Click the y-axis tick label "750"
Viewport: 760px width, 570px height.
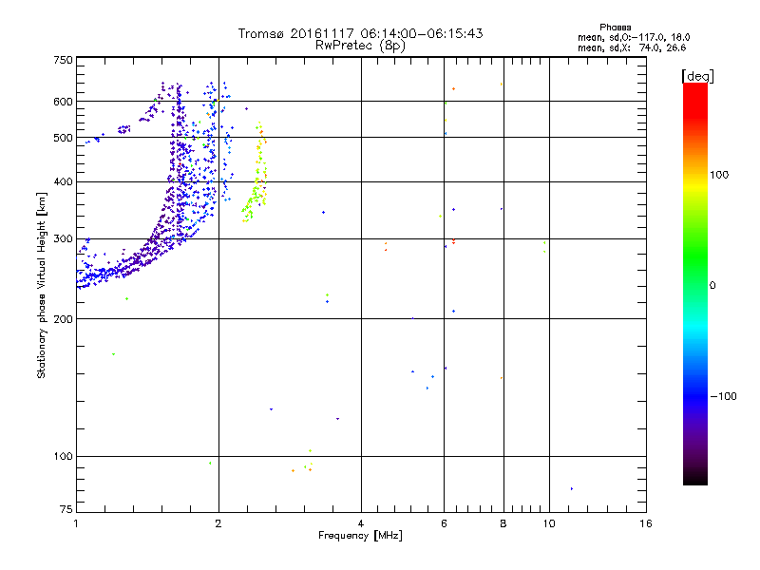point(63,60)
